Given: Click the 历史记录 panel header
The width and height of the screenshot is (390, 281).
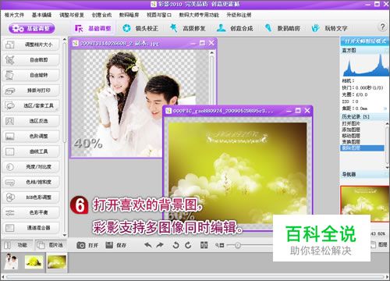Looking at the screenshot, I should (x=365, y=116).
